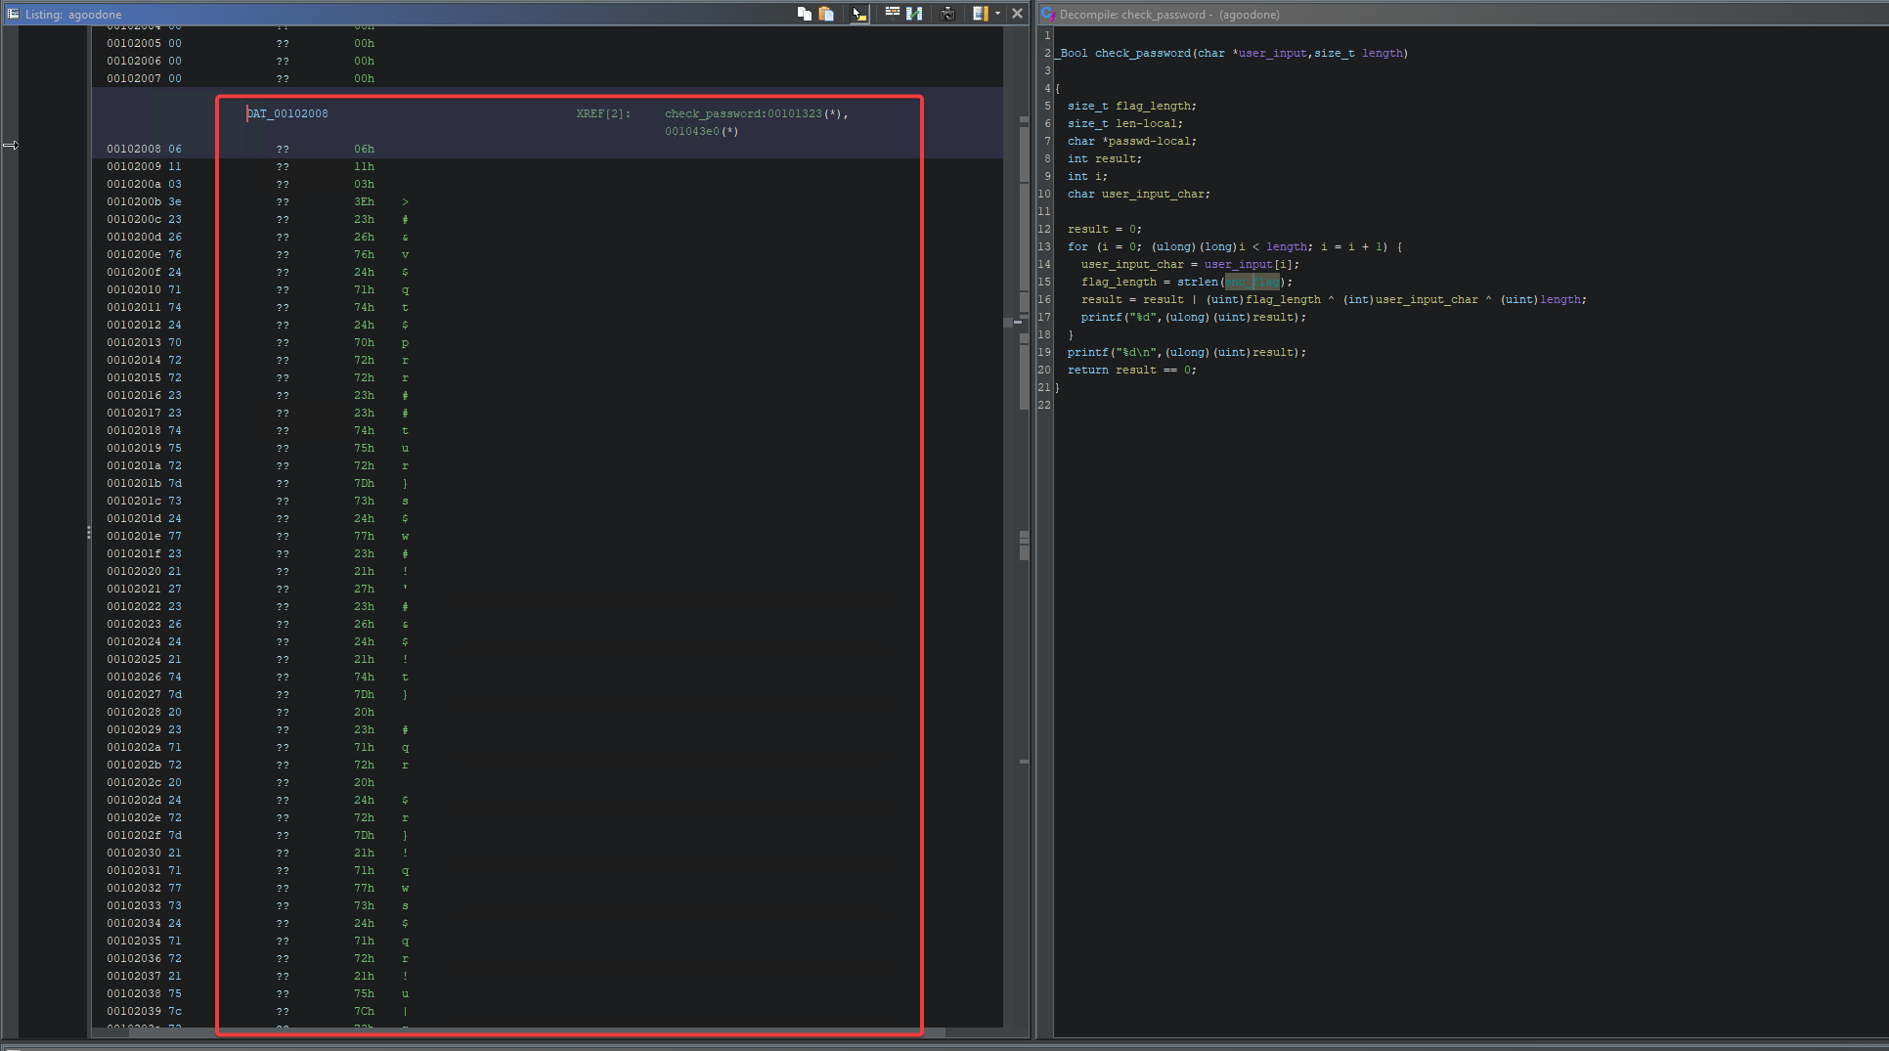Viewport: 1889px width, 1051px height.
Task: Click the Listing panel icon
Action: 13,14
